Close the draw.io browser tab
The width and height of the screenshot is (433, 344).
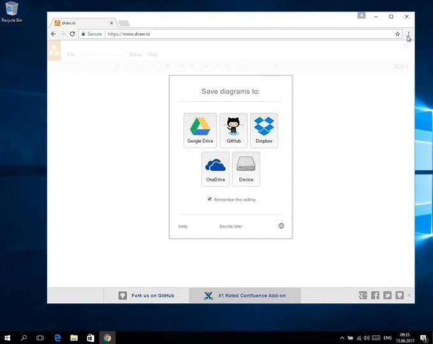(111, 23)
